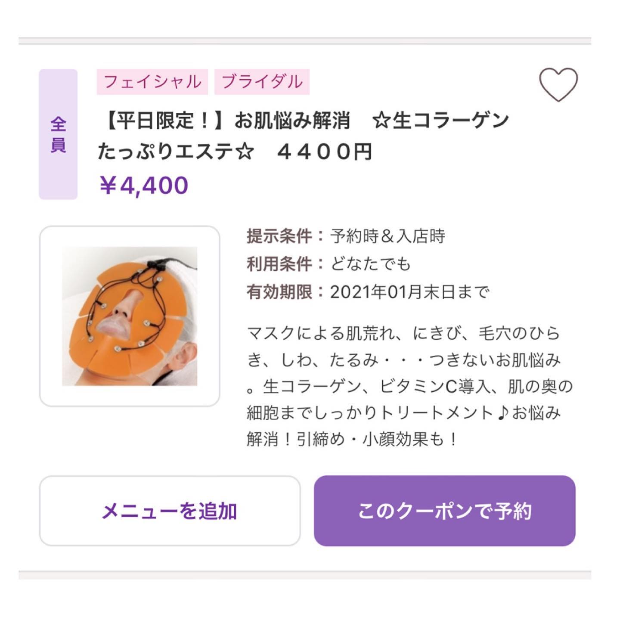Click the bottom gray divider bar
This screenshot has width=620, height=620.
(x=305, y=575)
